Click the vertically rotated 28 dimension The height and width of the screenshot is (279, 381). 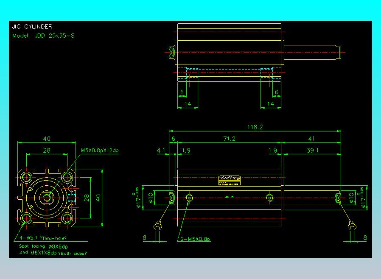point(87,198)
